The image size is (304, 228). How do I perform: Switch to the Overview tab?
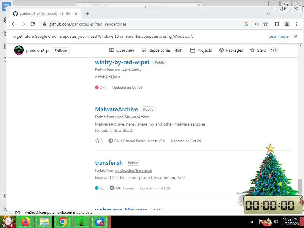[122, 50]
